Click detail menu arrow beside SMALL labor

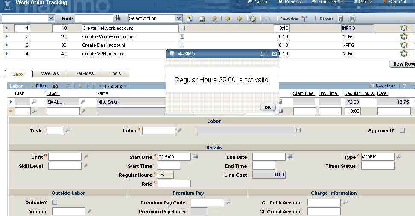coord(83,102)
